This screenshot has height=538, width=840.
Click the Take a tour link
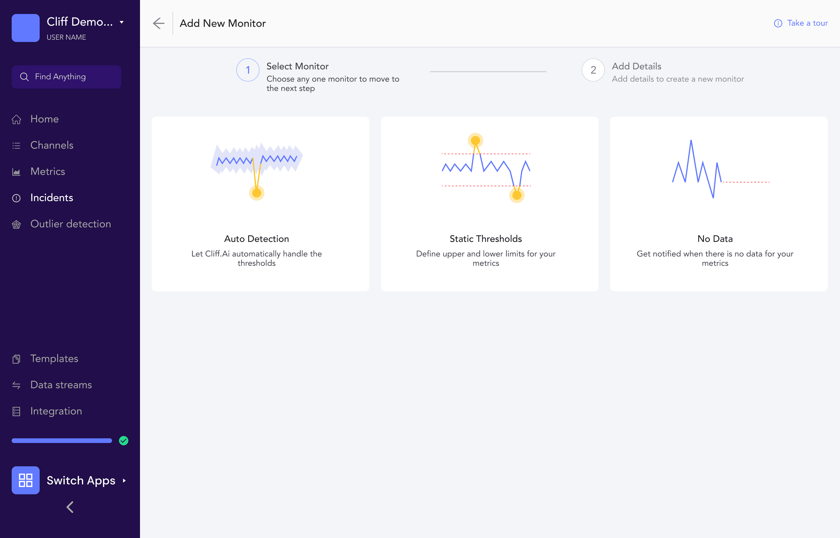coord(807,23)
